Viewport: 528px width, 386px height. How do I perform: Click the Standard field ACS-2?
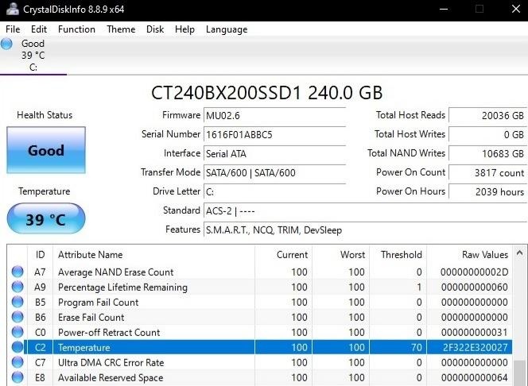point(365,210)
